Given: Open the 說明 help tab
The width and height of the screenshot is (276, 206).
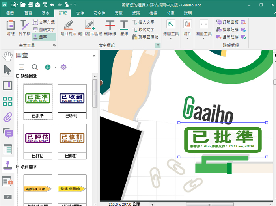Looking at the screenshot, I should pos(188,13).
